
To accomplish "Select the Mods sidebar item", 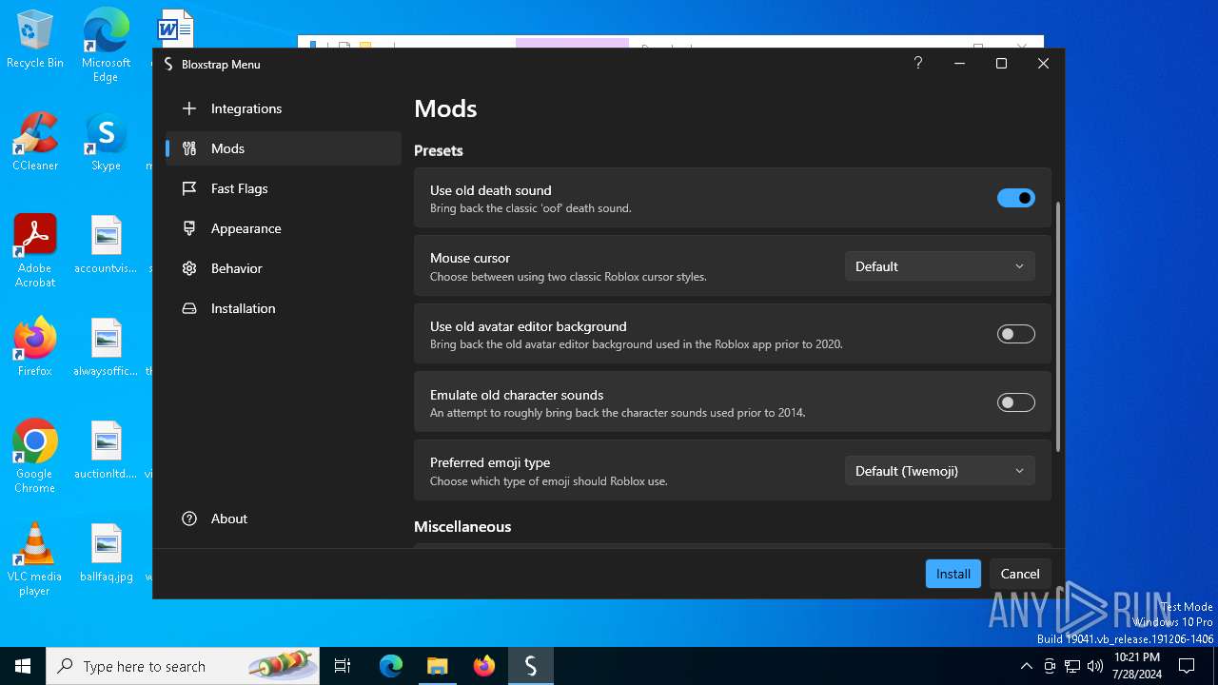I will coord(284,148).
